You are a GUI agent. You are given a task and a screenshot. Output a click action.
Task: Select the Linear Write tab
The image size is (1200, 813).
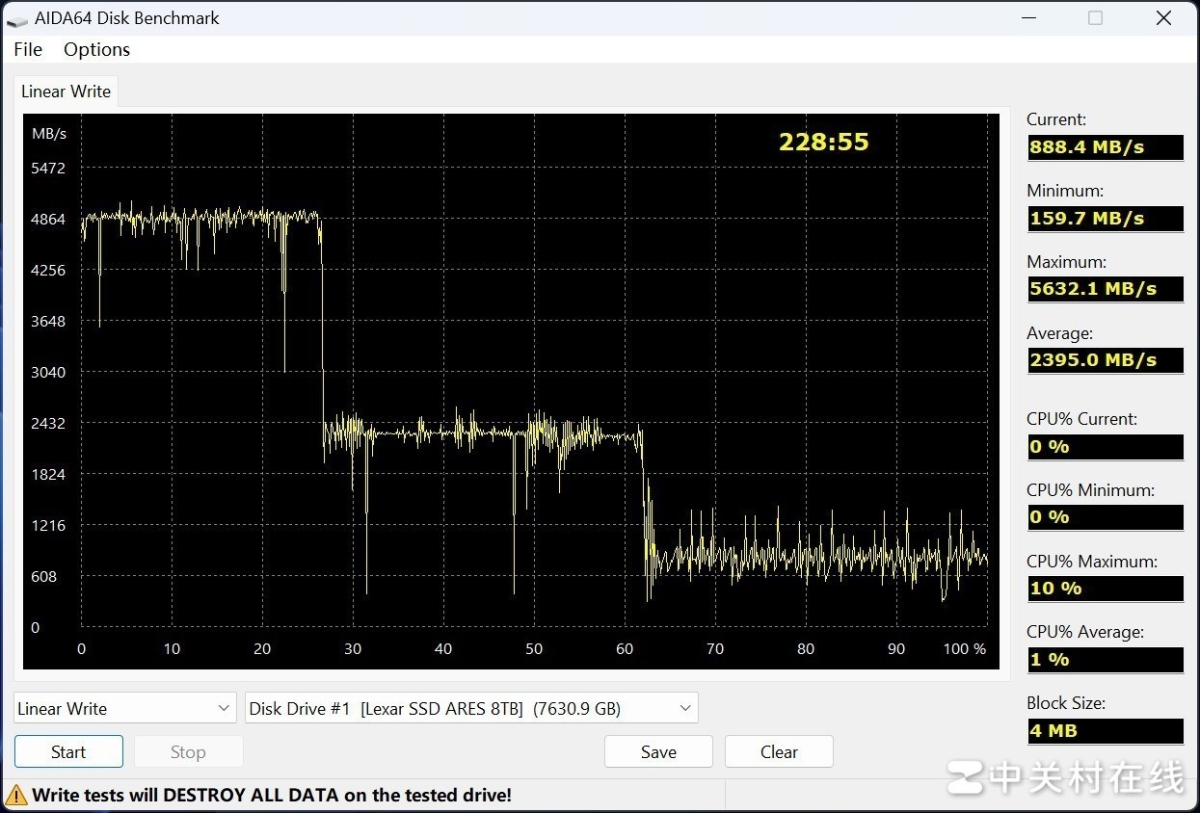coord(66,92)
